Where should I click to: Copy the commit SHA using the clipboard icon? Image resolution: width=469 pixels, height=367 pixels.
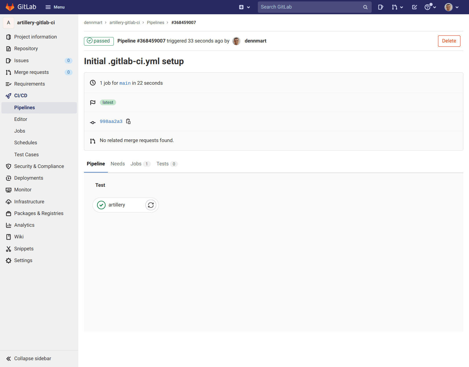(x=128, y=121)
